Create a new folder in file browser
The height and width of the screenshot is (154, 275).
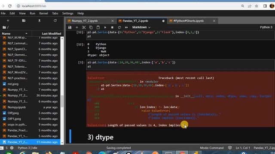point(24,21)
